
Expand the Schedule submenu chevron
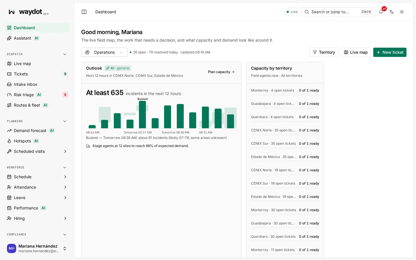65,177
